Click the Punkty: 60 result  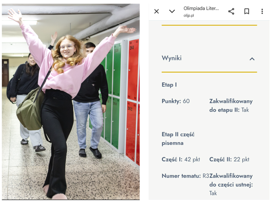point(176,101)
